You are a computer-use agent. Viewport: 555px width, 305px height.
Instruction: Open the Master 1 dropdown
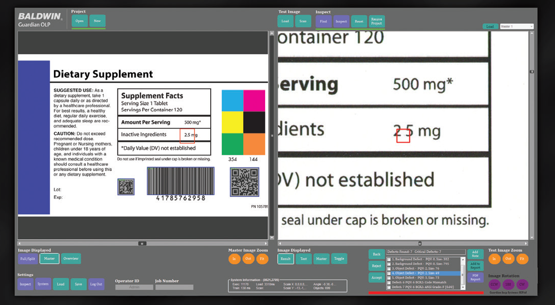tap(516, 26)
